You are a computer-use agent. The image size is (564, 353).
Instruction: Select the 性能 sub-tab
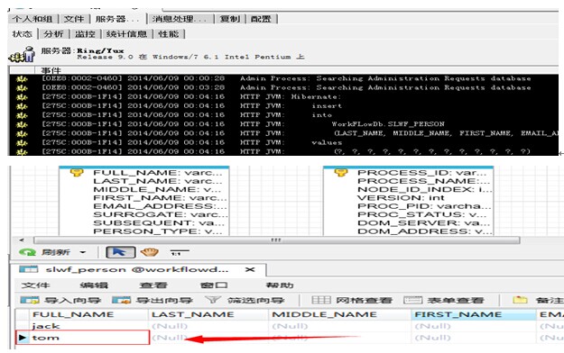[x=169, y=34]
